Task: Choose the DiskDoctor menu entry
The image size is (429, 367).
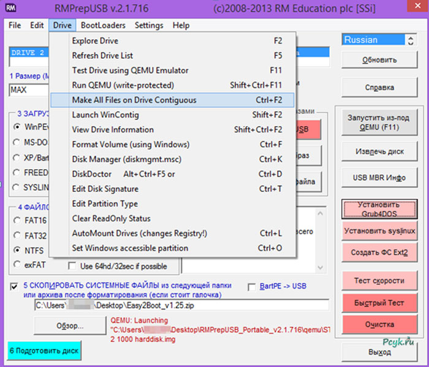Action: (172, 174)
